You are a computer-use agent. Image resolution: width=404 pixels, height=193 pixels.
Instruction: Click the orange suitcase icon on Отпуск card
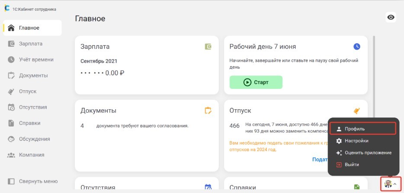(357, 111)
